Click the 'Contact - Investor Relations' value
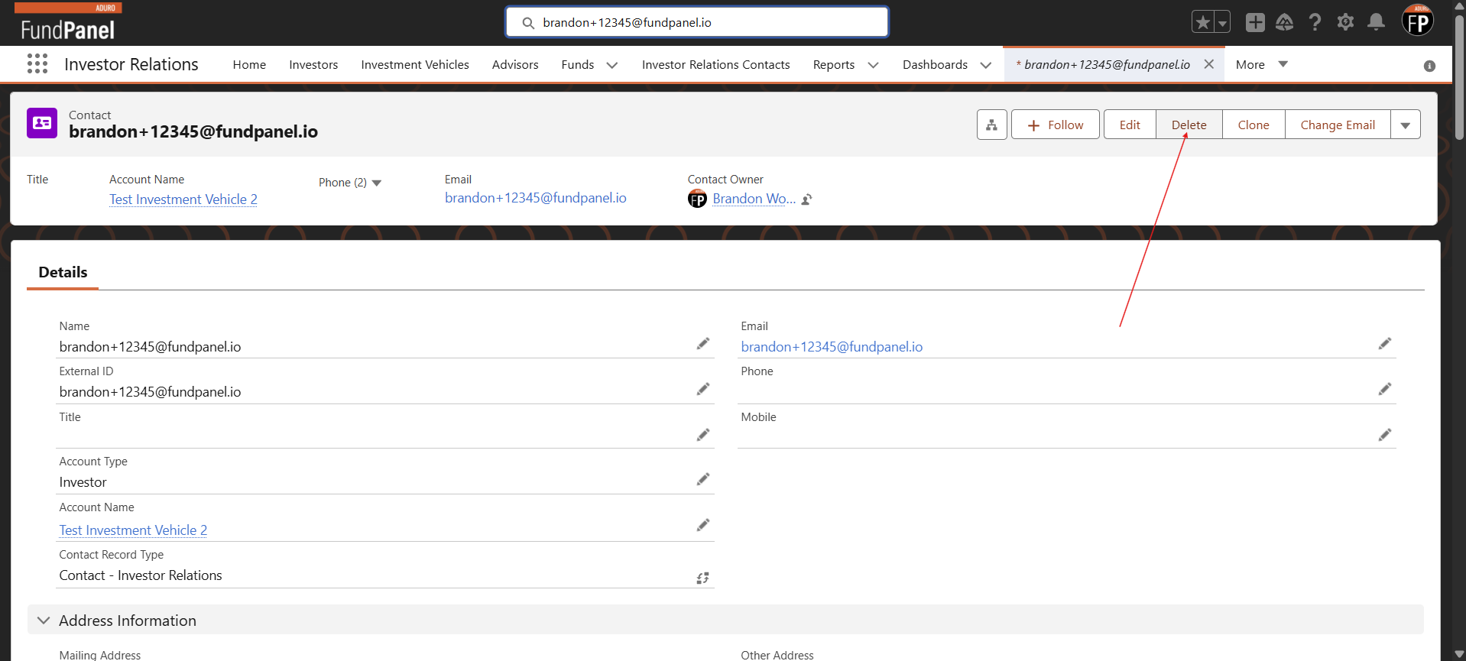The height and width of the screenshot is (661, 1466). pos(141,575)
